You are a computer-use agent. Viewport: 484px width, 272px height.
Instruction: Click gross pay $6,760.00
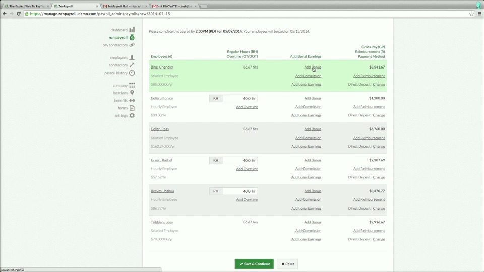pyautogui.click(x=377, y=129)
